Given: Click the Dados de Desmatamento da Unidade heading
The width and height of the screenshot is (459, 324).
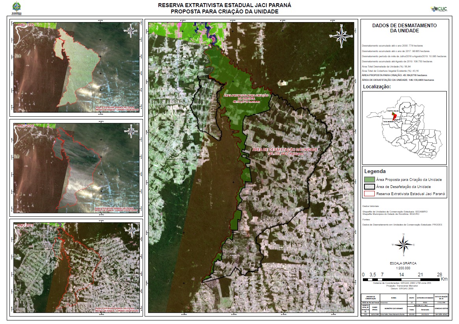Looking at the screenshot, I should coord(404,28).
